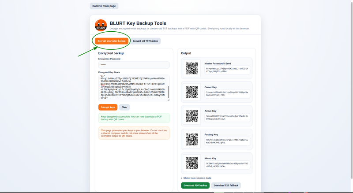The width and height of the screenshot is (353, 193).
Task: Select the Master Password / Seed value
Action: pos(227,70)
